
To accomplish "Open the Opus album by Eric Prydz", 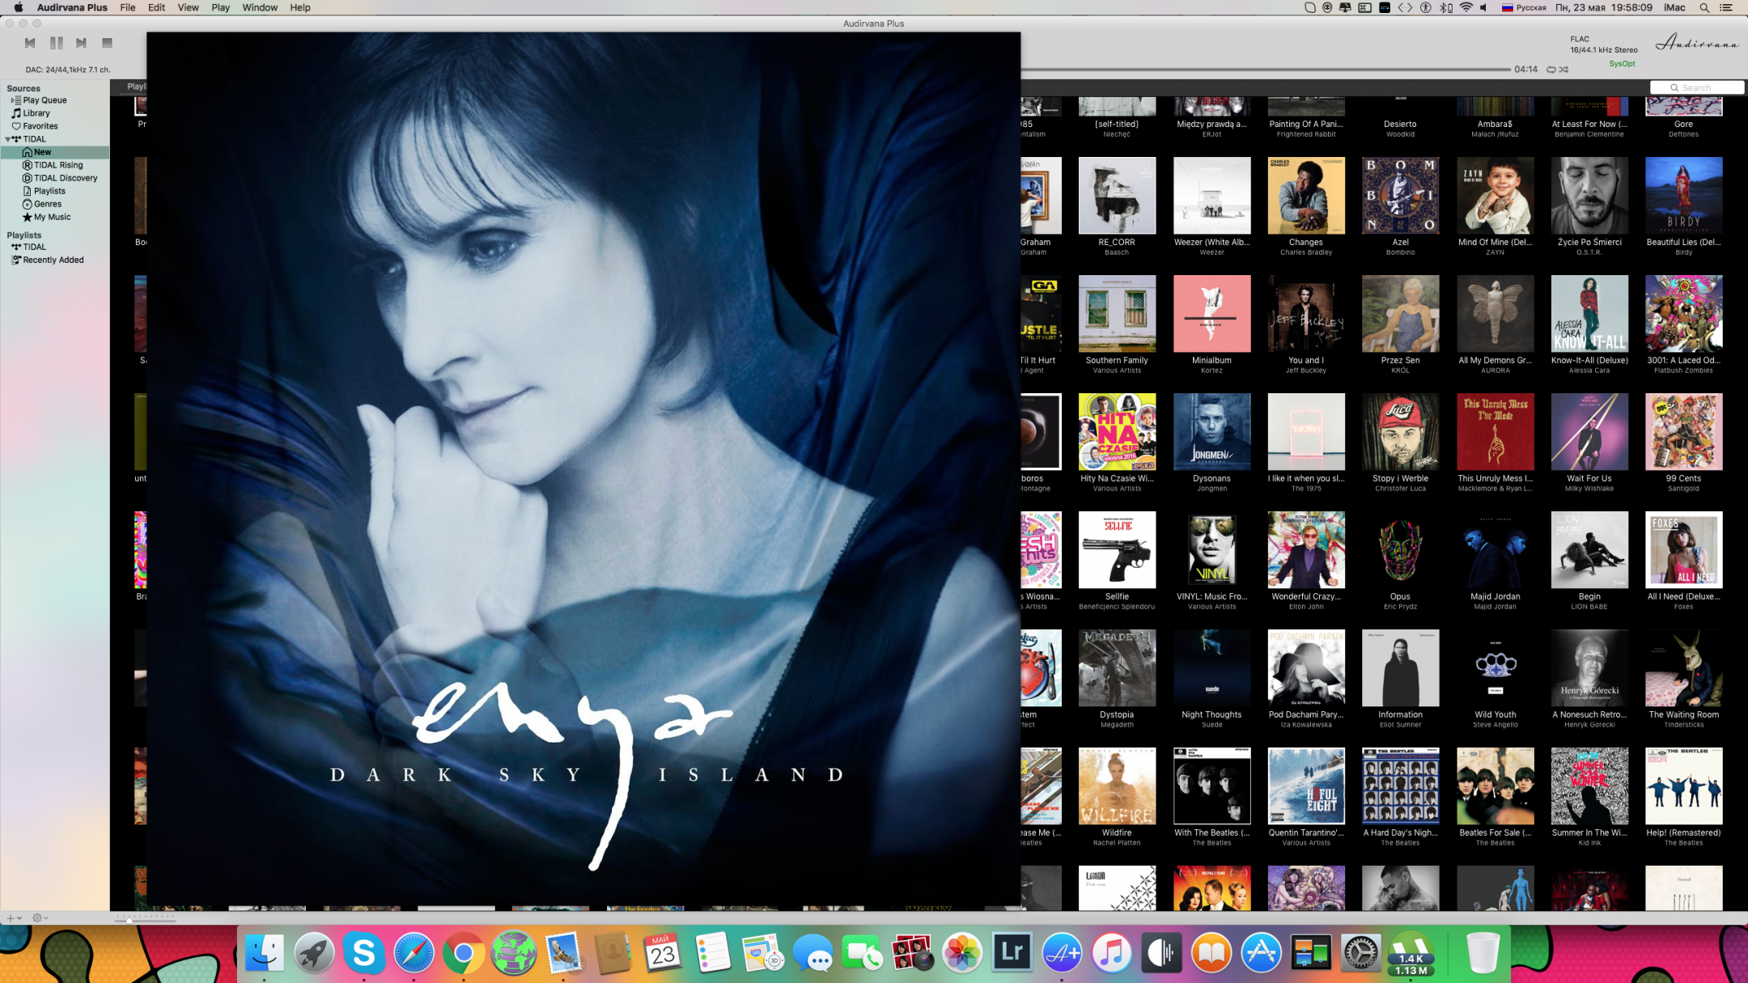I will click(x=1400, y=550).
